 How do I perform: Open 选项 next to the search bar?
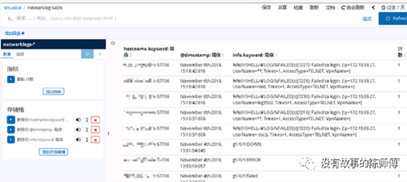tap(367, 19)
